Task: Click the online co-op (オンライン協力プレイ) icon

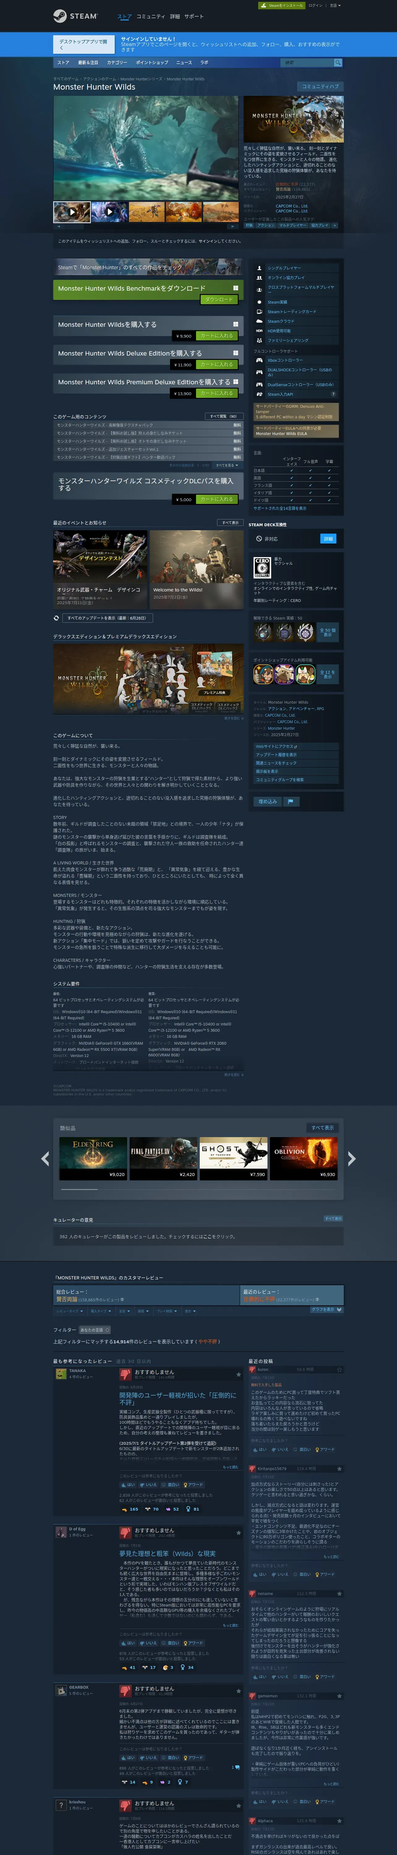Action: (x=259, y=277)
